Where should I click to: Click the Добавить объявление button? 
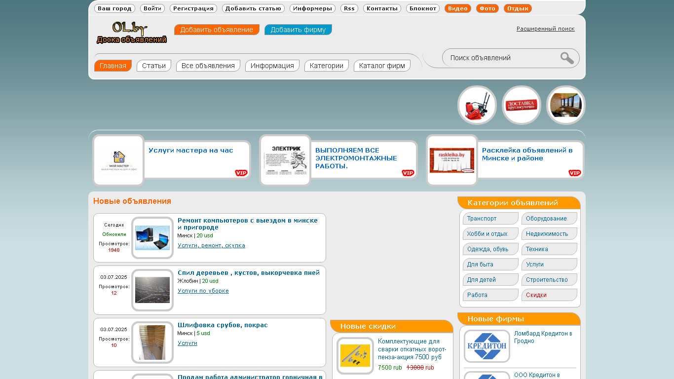tap(217, 30)
